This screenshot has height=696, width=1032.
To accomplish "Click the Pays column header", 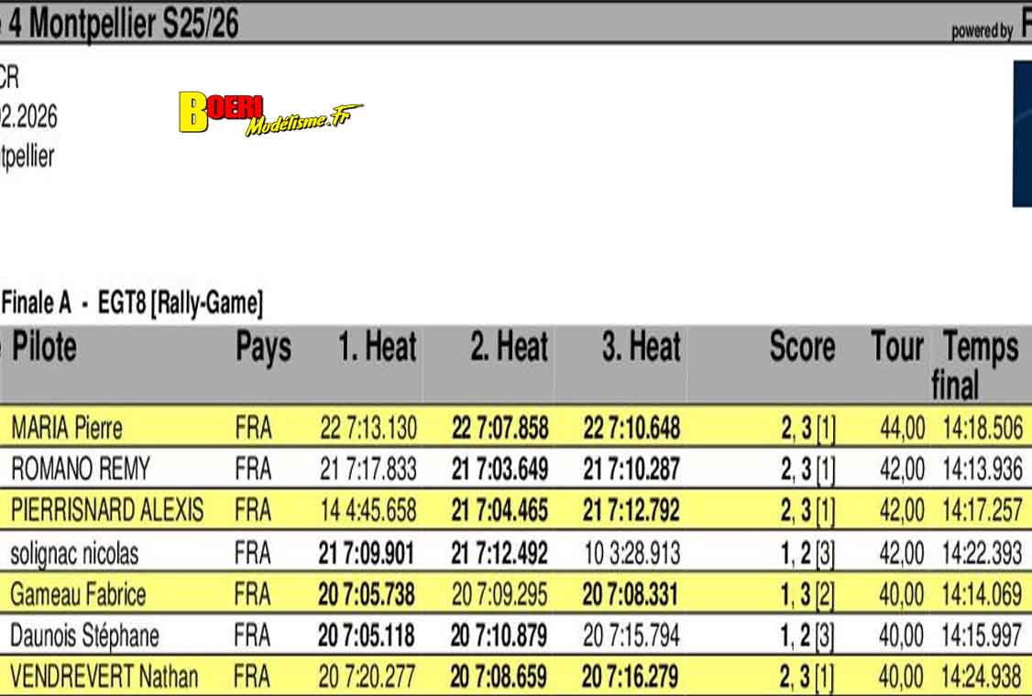I will pyautogui.click(x=263, y=348).
